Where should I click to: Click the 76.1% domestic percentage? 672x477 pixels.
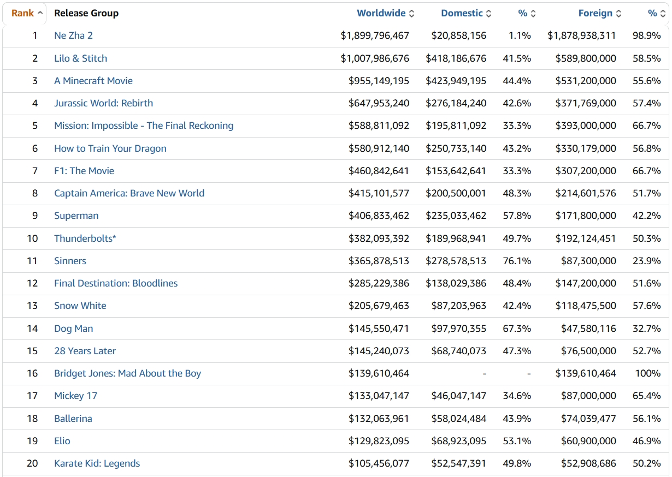tap(517, 261)
